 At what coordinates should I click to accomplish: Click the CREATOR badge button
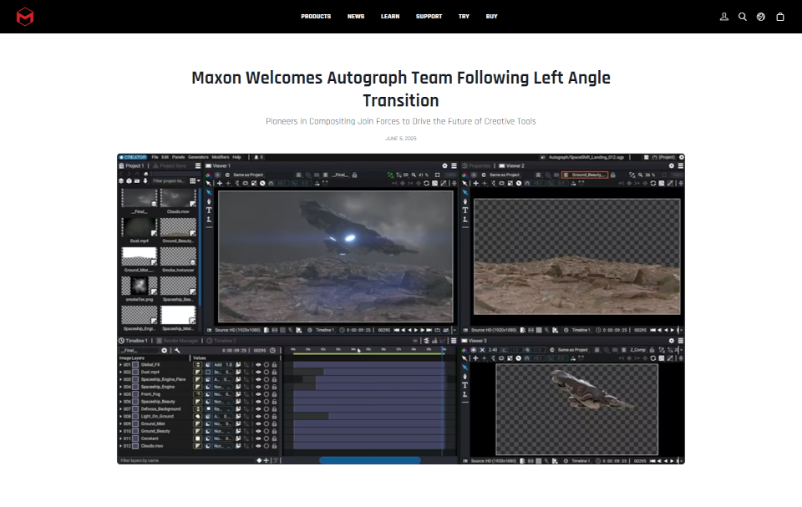tap(133, 157)
